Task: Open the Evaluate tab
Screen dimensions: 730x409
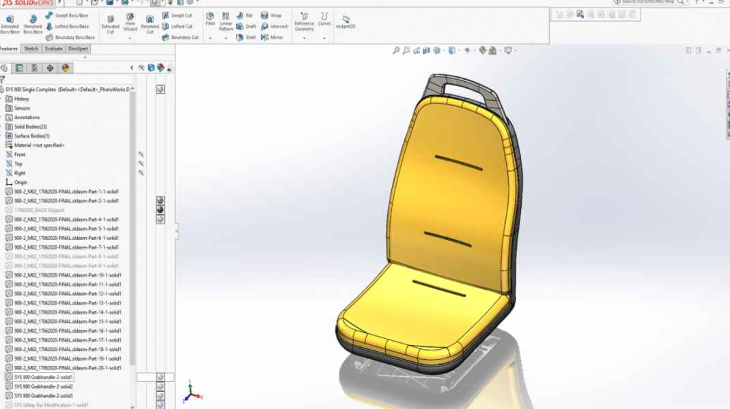Action: (54, 49)
